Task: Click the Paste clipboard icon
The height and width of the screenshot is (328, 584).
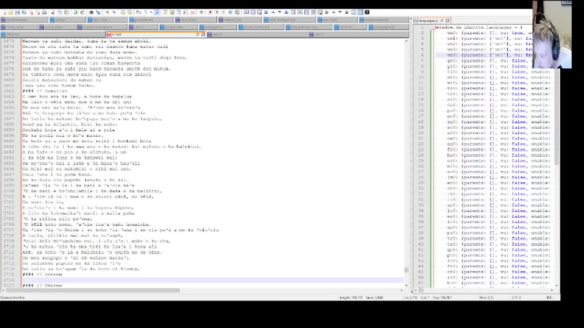Action: 67,12
